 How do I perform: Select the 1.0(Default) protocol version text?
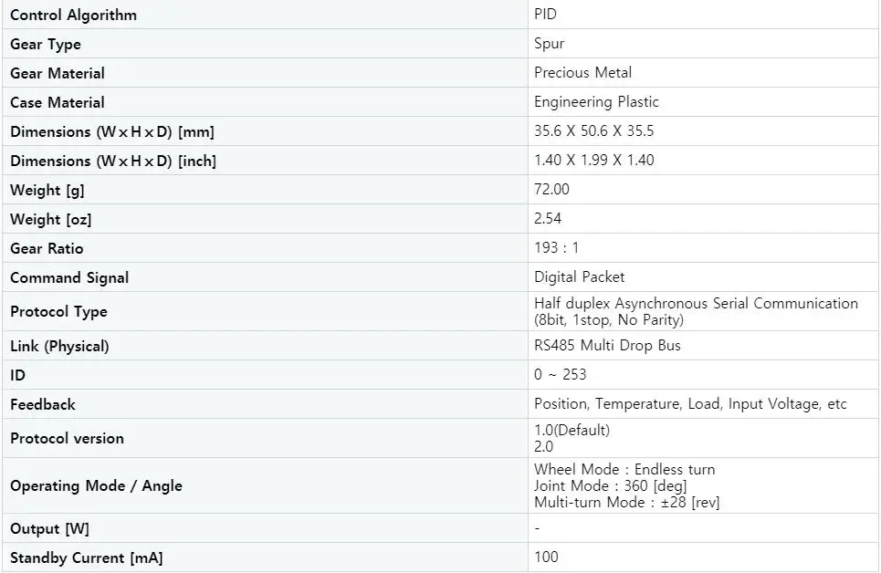(572, 431)
